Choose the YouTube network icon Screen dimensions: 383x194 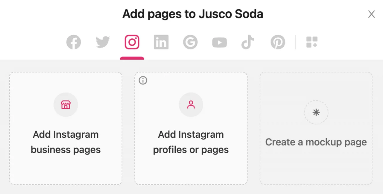pyautogui.click(x=219, y=42)
